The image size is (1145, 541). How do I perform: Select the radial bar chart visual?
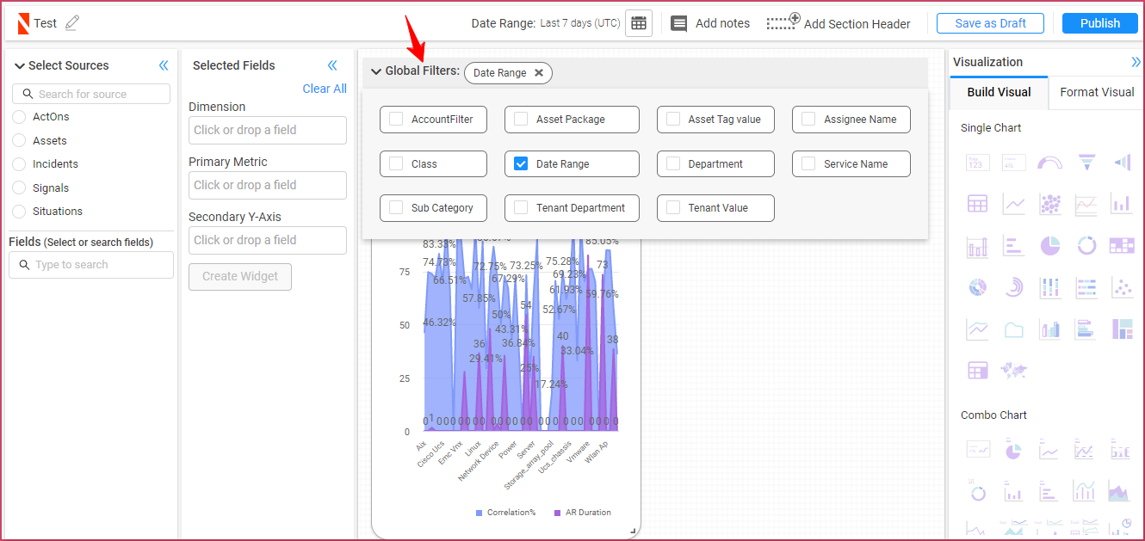click(x=1014, y=287)
